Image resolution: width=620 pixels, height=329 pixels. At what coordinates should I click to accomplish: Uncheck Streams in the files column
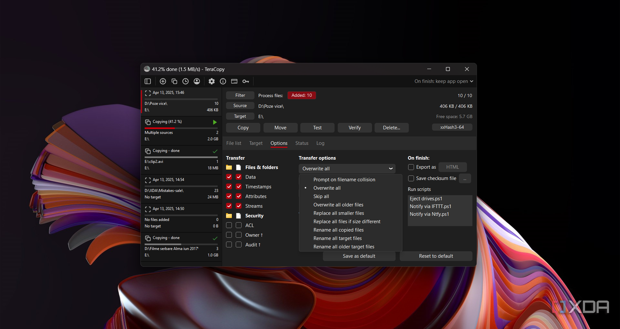[239, 206]
